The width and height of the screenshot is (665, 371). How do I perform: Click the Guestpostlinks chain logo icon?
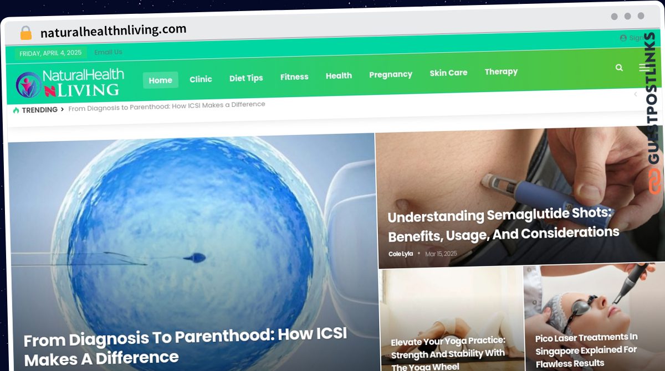[x=655, y=181]
